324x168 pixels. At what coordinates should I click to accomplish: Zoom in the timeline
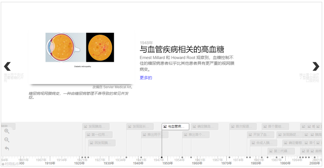tap(7, 131)
